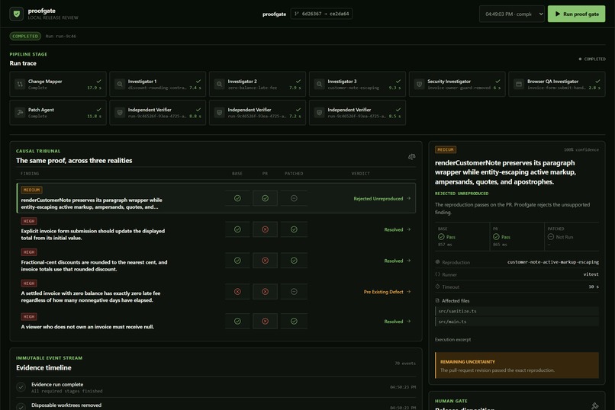Viewport: 615px width, 410px height.
Task: Open the run timestamp dropdown
Action: point(512,14)
